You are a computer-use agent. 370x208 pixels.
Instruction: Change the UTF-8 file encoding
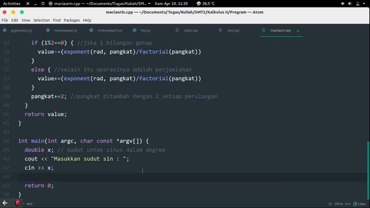point(338,204)
